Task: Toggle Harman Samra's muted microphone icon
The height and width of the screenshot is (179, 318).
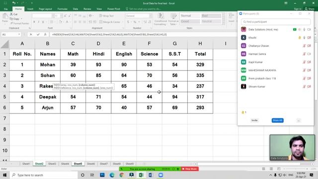Action: [x=304, y=54]
